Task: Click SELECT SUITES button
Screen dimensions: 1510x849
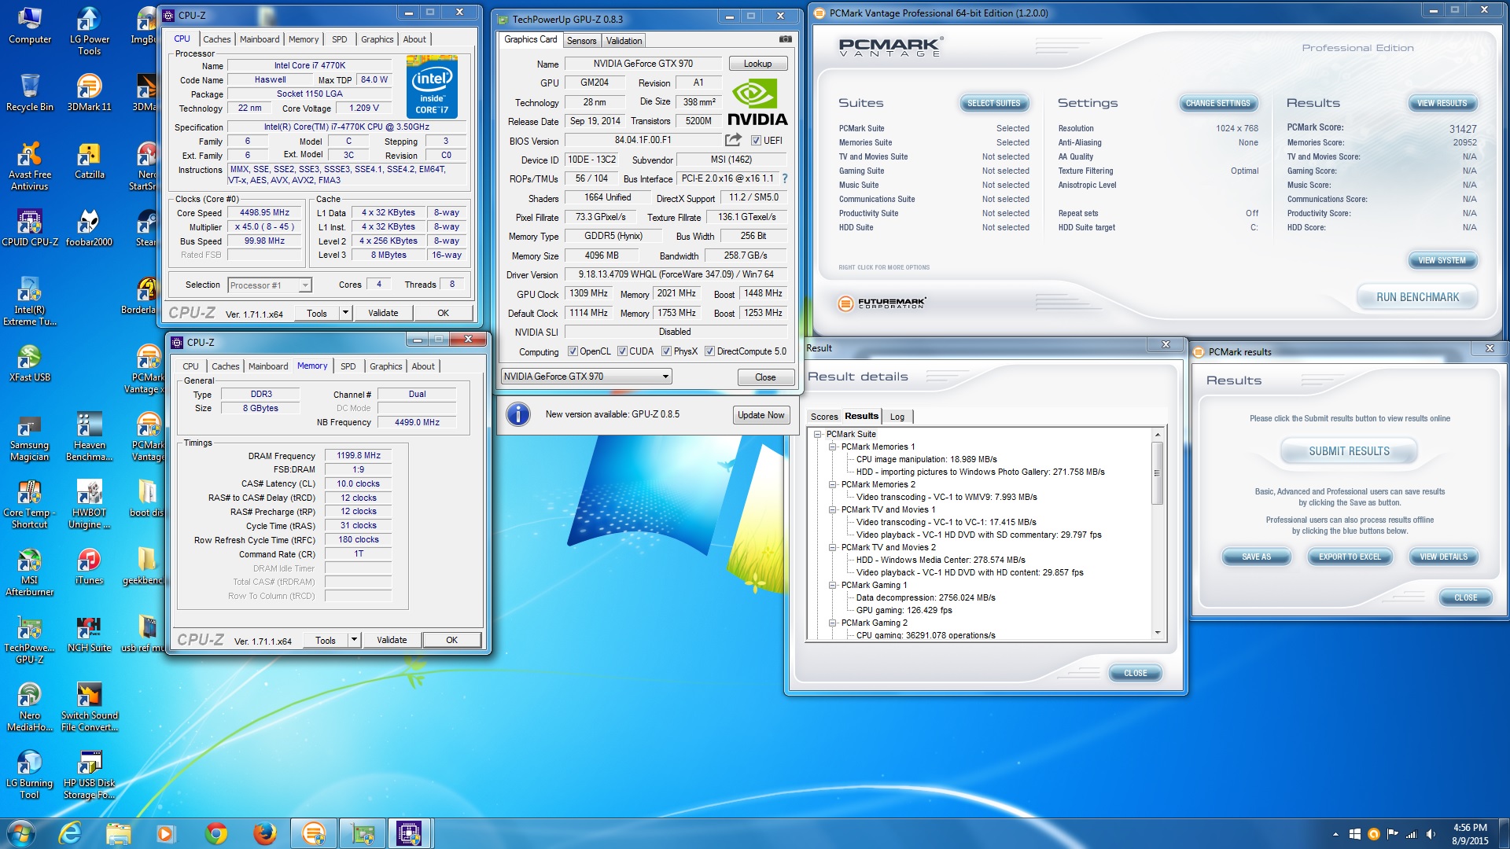Action: pyautogui.click(x=993, y=103)
